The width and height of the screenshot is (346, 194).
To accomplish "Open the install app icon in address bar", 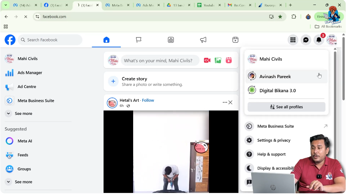I will pos(271,17).
